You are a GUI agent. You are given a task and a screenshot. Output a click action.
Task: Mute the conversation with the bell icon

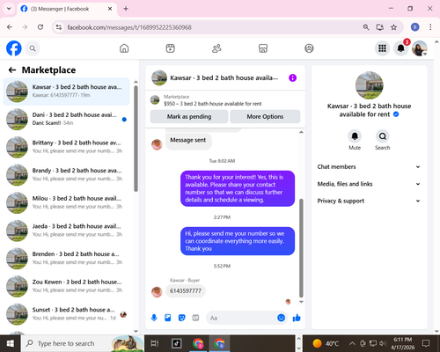point(355,136)
